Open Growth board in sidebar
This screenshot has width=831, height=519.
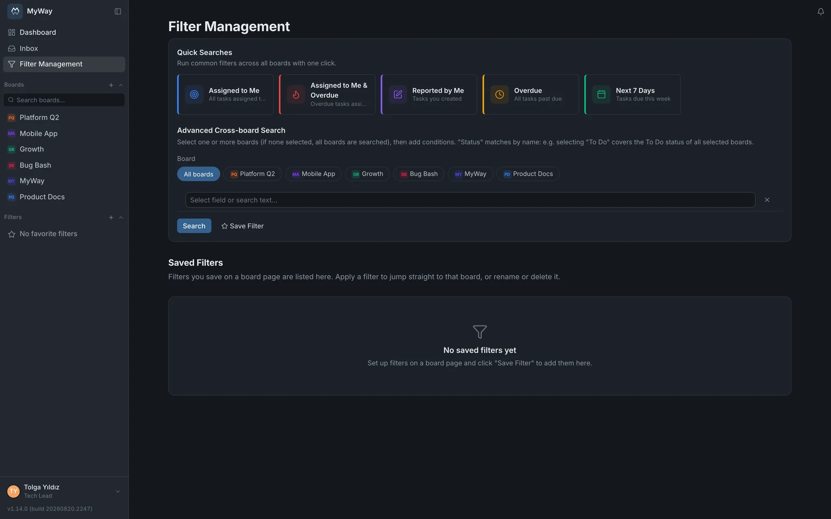(x=64, y=149)
